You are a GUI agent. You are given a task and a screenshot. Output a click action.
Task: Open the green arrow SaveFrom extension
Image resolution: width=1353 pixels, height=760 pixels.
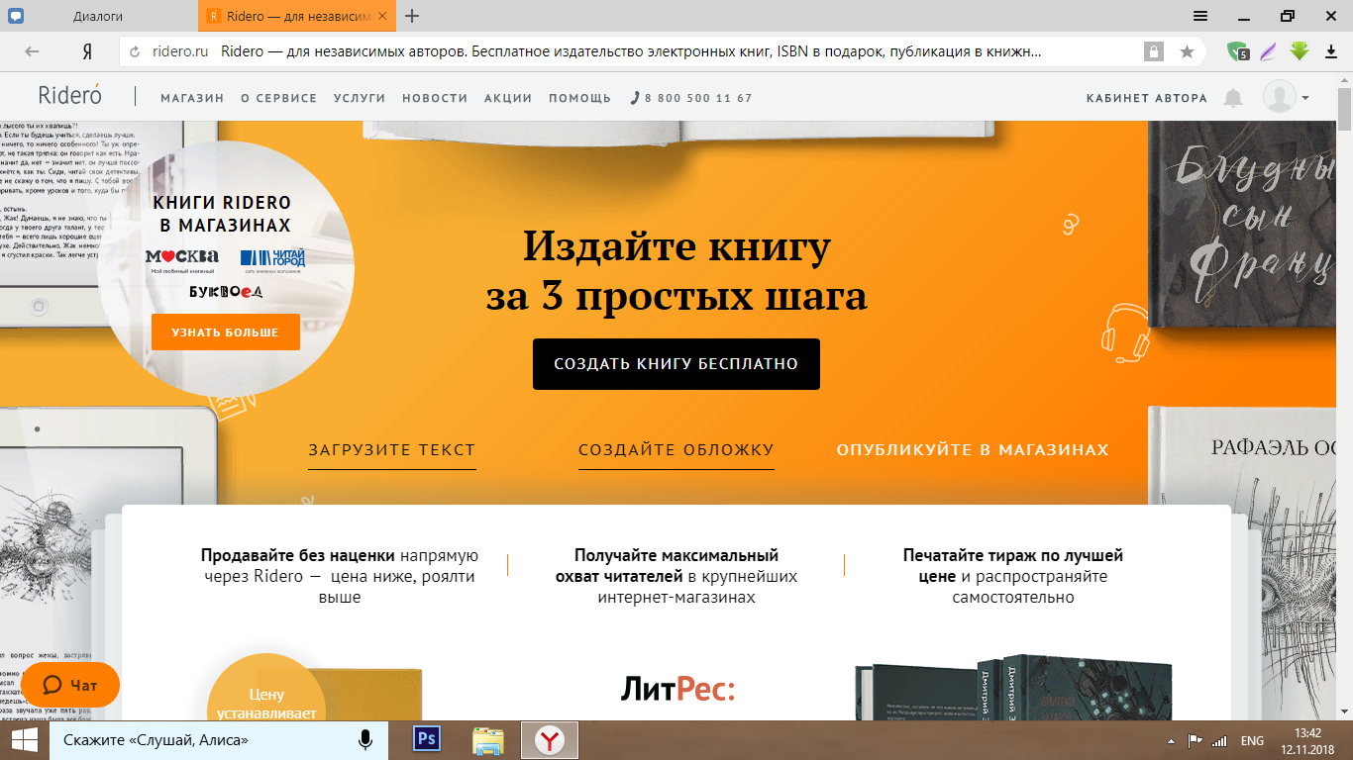1300,51
